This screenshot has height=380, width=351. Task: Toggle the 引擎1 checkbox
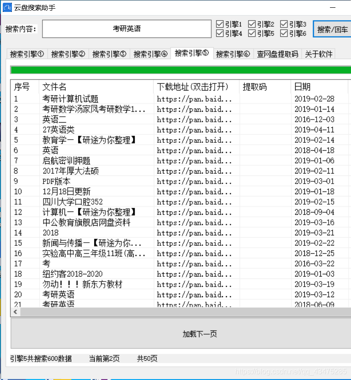click(229, 24)
